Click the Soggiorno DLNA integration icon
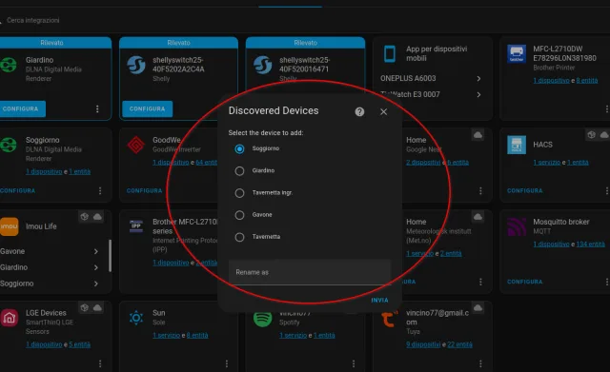The width and height of the screenshot is (610, 372). 9,145
